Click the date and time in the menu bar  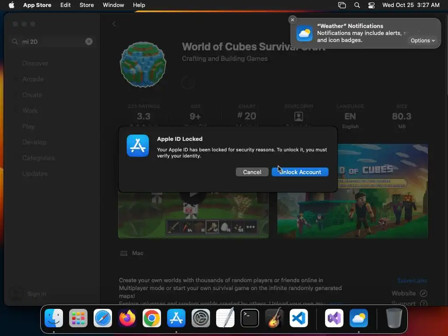pos(411,5)
